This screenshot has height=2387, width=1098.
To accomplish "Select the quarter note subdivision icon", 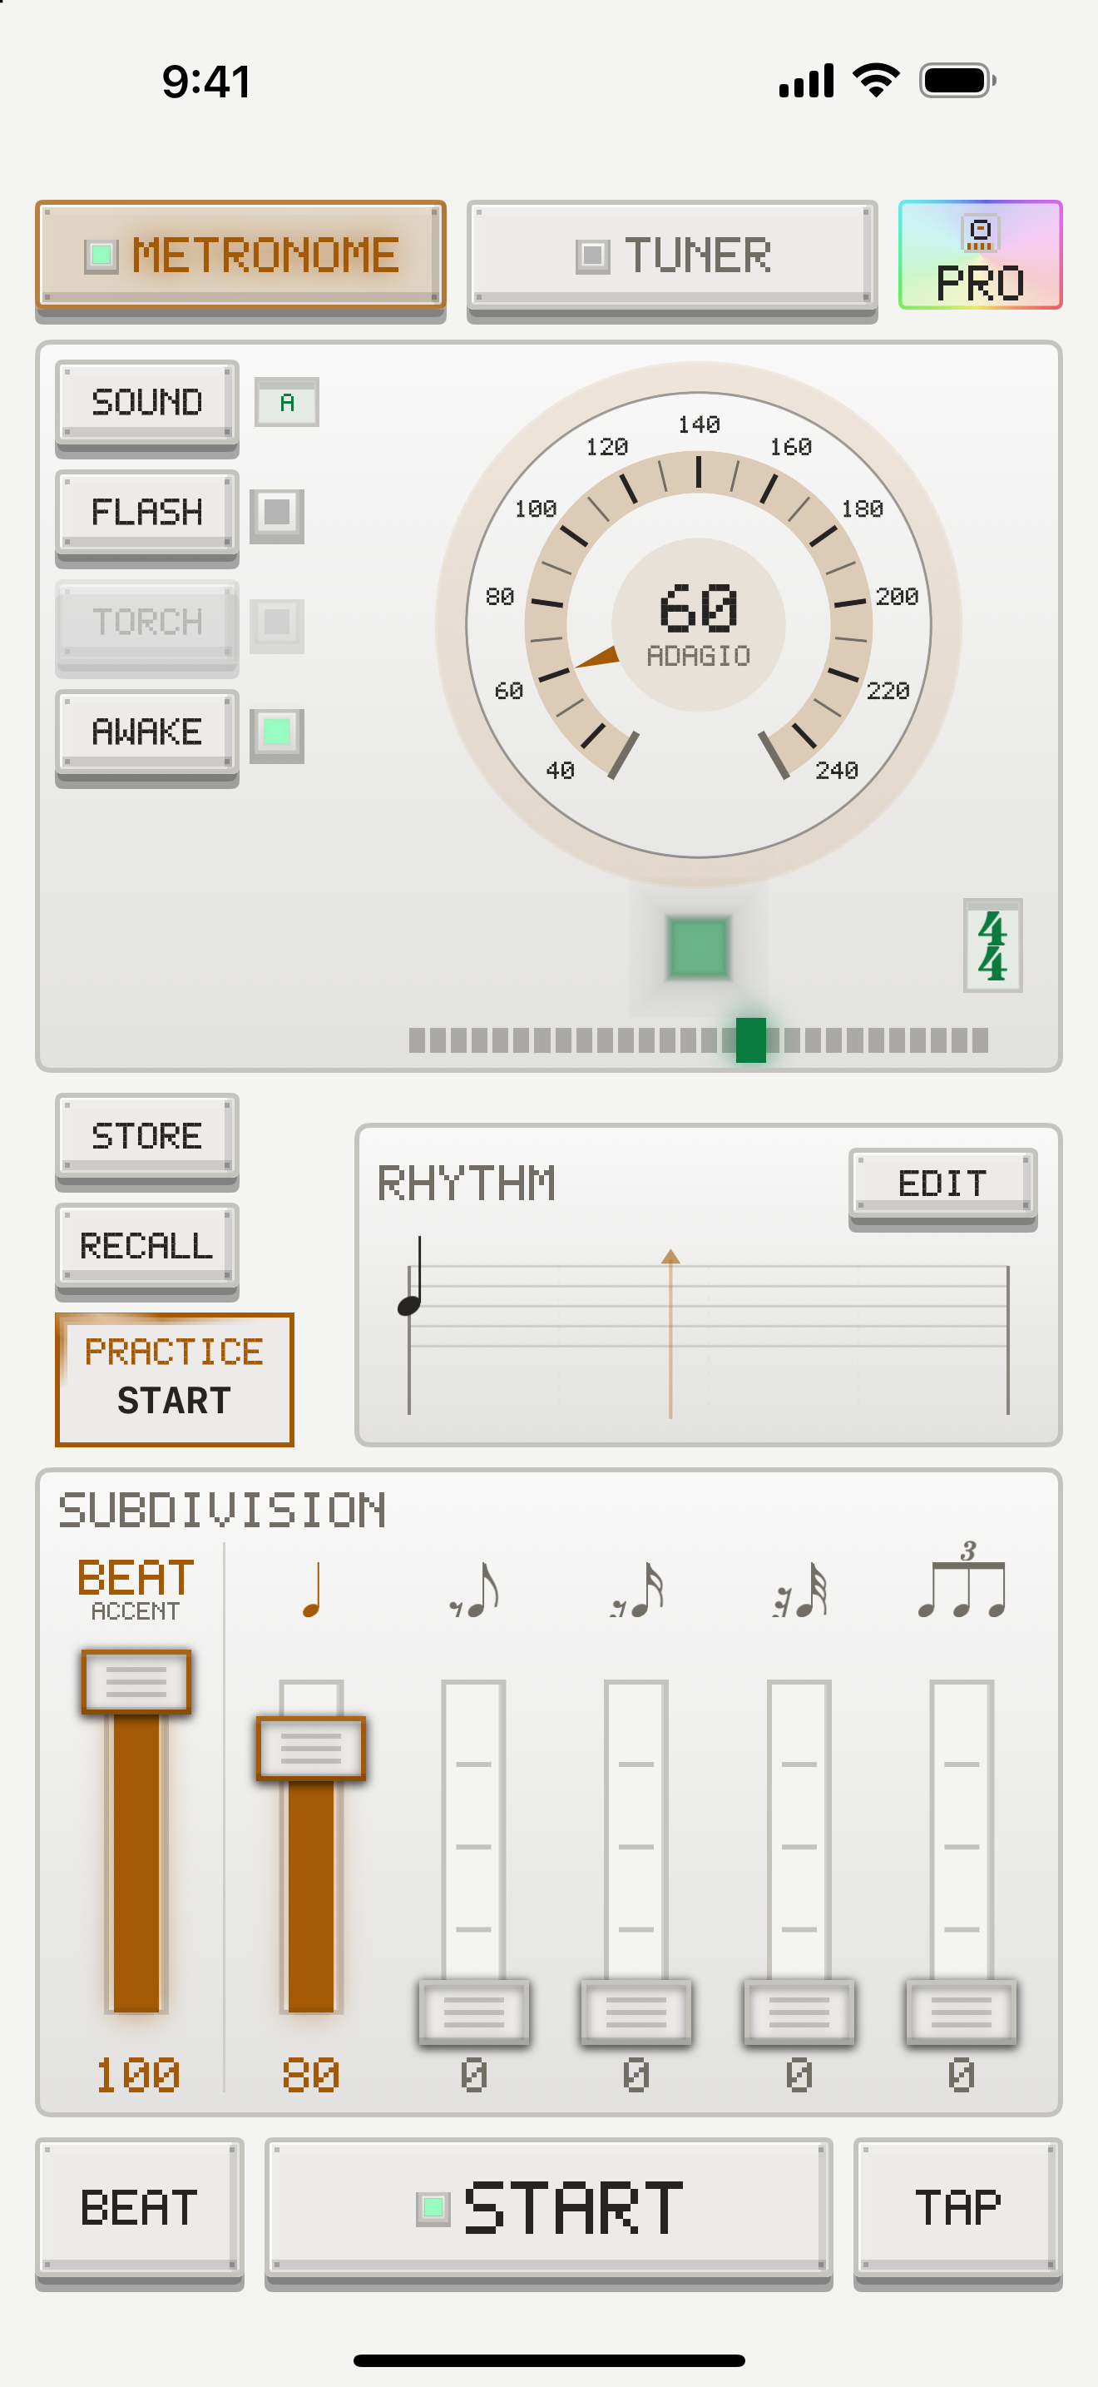I will pyautogui.click(x=312, y=1591).
